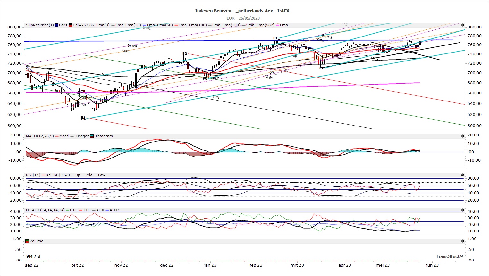Click the DI-ADX(14,14,14,14) panel title

tap(45, 210)
